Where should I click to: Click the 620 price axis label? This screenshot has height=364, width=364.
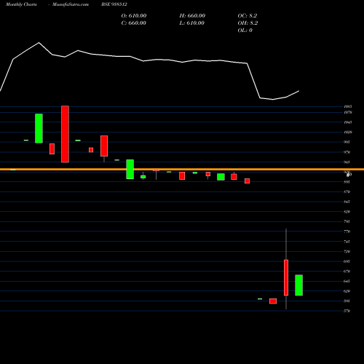tap(347, 291)
